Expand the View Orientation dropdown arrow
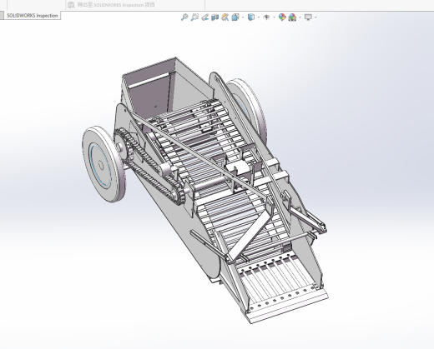This screenshot has height=349, width=434. tap(243, 17)
